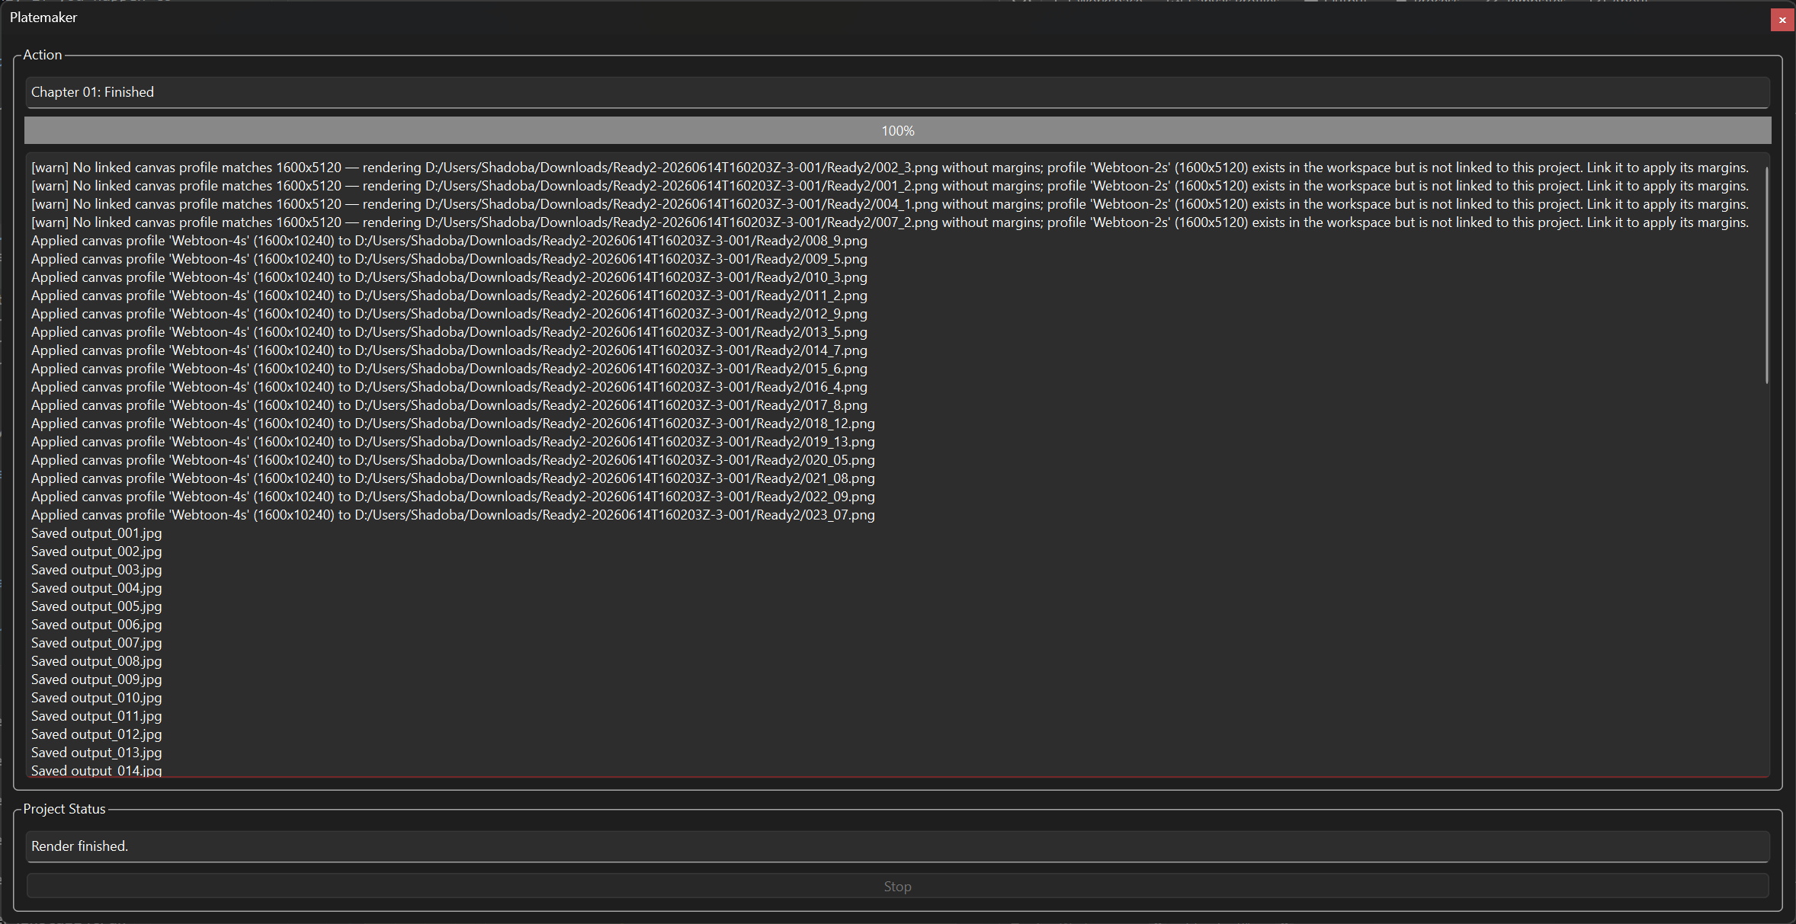Select log line for Ready2/013_5.png
1796x924 pixels.
point(449,332)
